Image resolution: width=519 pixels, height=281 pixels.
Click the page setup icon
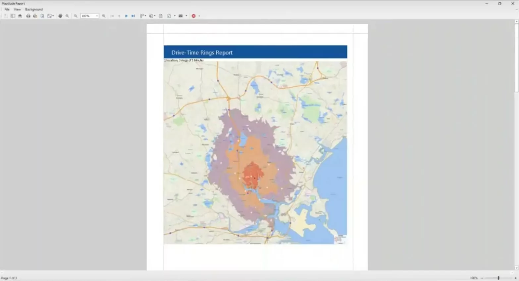42,16
